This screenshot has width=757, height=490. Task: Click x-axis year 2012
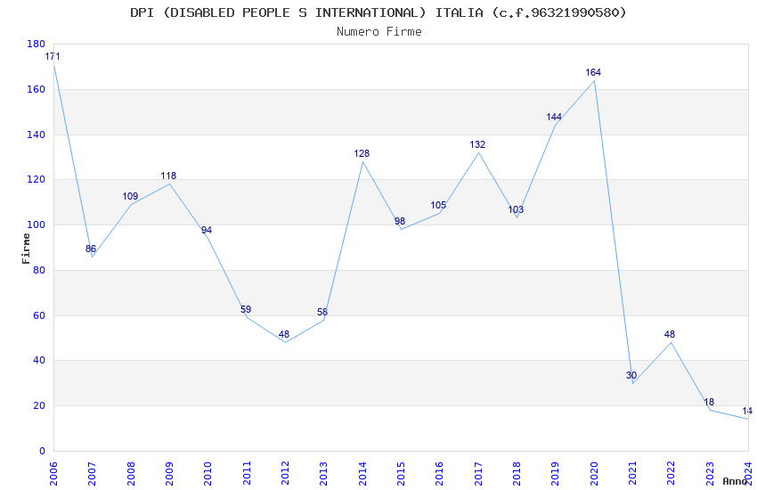point(285,474)
